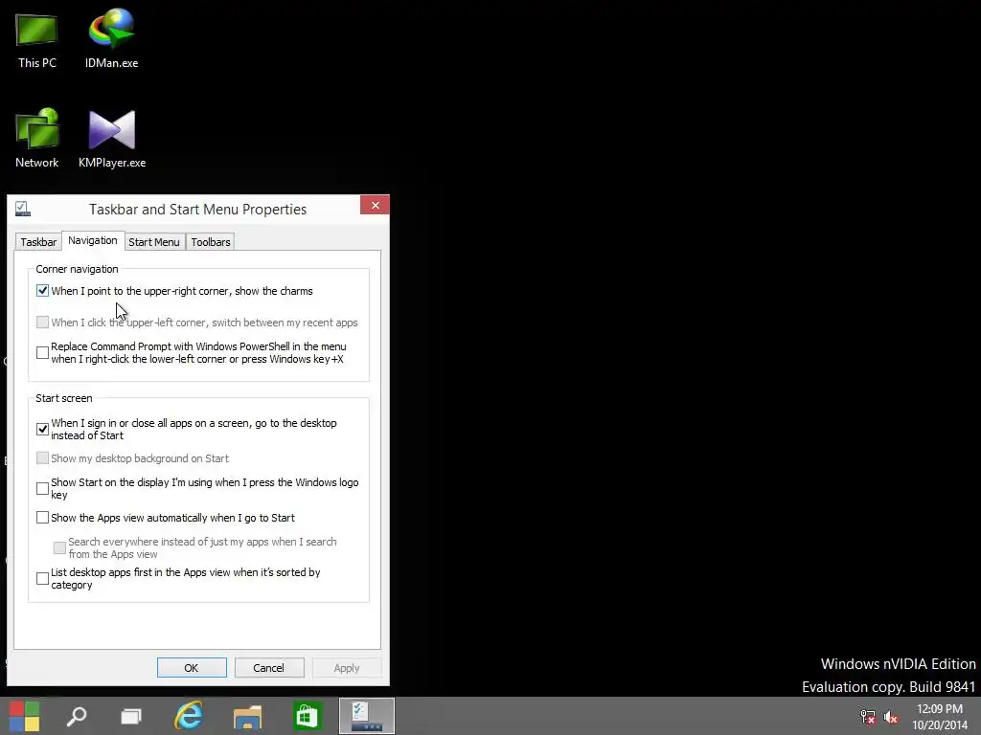Image resolution: width=981 pixels, height=735 pixels.
Task: Select the Network desktop icon
Action: coord(37,138)
